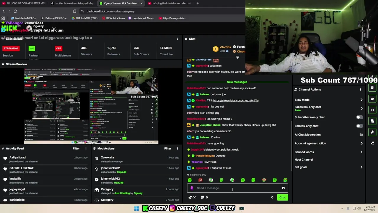Open Youtube to MP3 Converter bookmark
This screenshot has height=213, width=378.
tap(24, 18)
